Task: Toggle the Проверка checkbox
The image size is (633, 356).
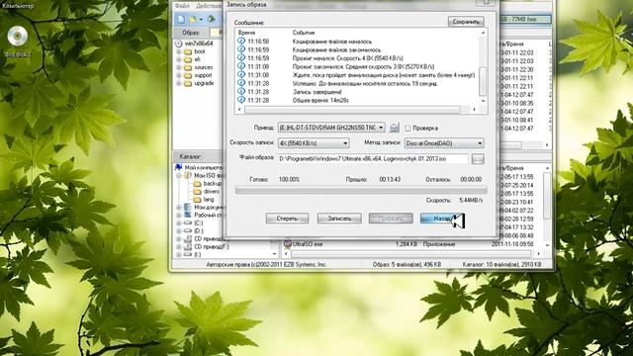Action: (x=407, y=128)
